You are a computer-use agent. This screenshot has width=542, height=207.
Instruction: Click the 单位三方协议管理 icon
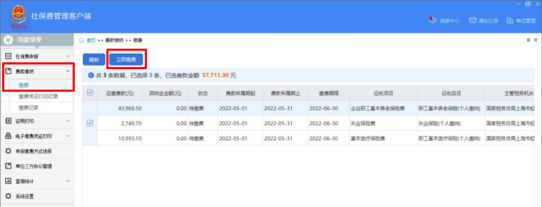[9, 166]
